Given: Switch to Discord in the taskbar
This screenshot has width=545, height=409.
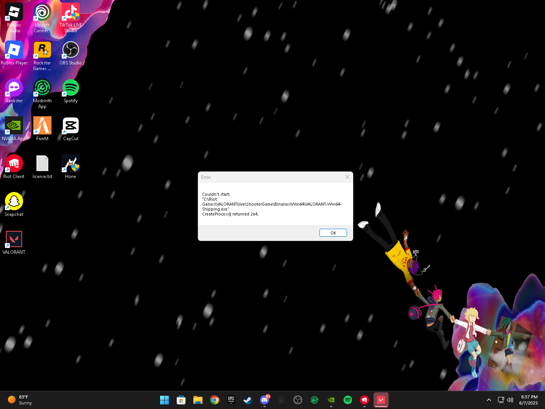Looking at the screenshot, I should coord(265,400).
